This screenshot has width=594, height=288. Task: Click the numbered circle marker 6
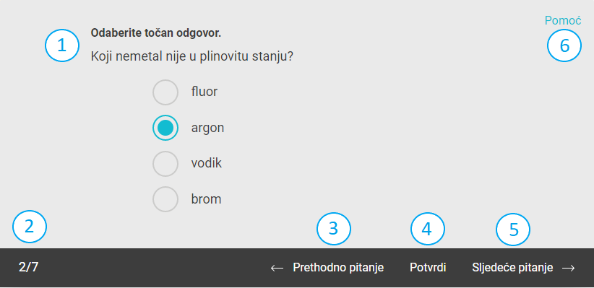(x=564, y=45)
